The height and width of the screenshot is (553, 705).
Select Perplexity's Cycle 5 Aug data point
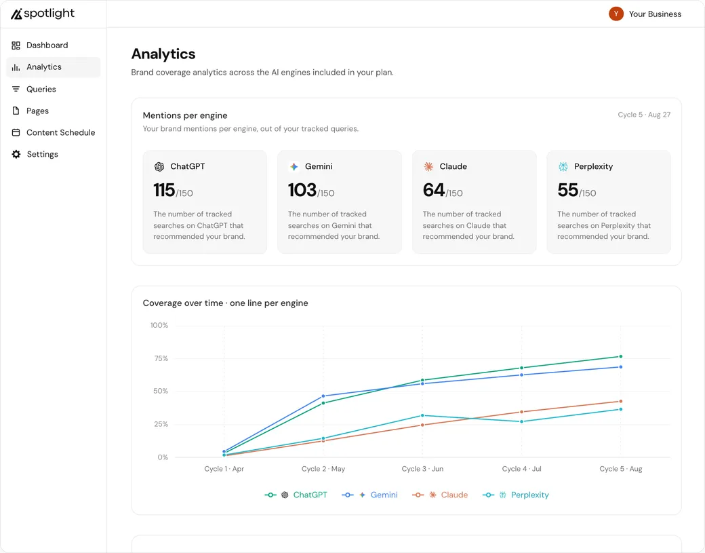tap(620, 409)
